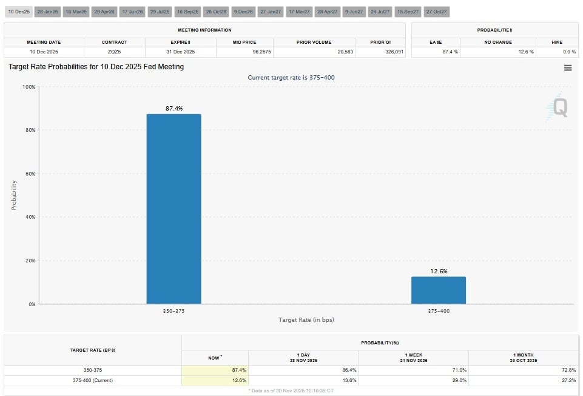Open the 18 Mar26 meeting tab
This screenshot has width=583, height=396.
76,12
